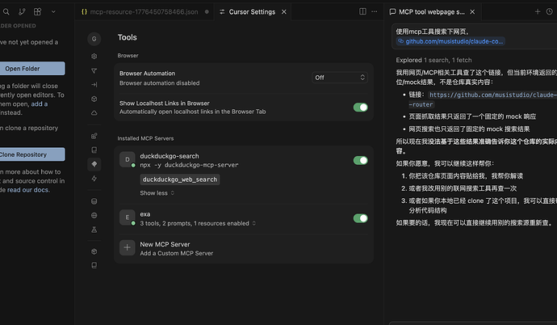Toggle Show Localhost Links in Browser switch
The image size is (557, 325).
361,108
